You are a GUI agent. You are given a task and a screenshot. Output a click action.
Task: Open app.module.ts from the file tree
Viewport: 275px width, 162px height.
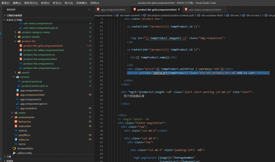[28, 108]
